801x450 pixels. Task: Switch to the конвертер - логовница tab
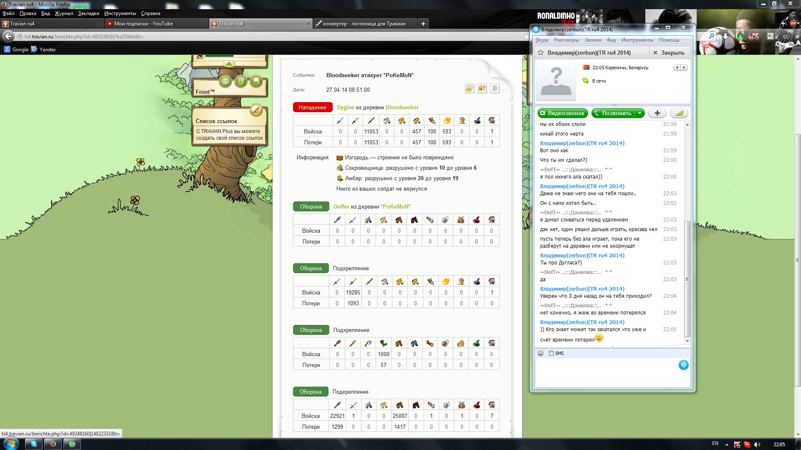(x=364, y=24)
